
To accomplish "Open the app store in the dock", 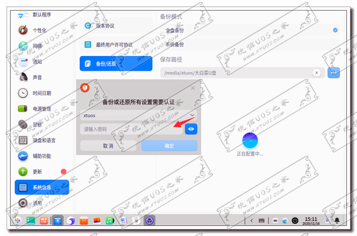I will [58, 221].
